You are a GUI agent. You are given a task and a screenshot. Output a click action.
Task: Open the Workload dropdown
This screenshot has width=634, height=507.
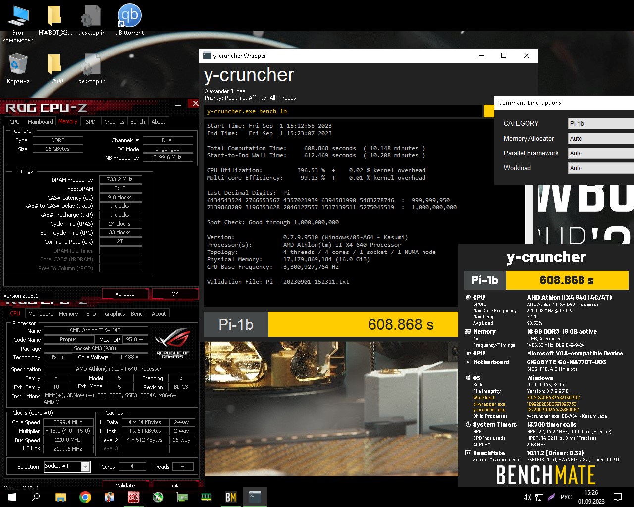(601, 168)
